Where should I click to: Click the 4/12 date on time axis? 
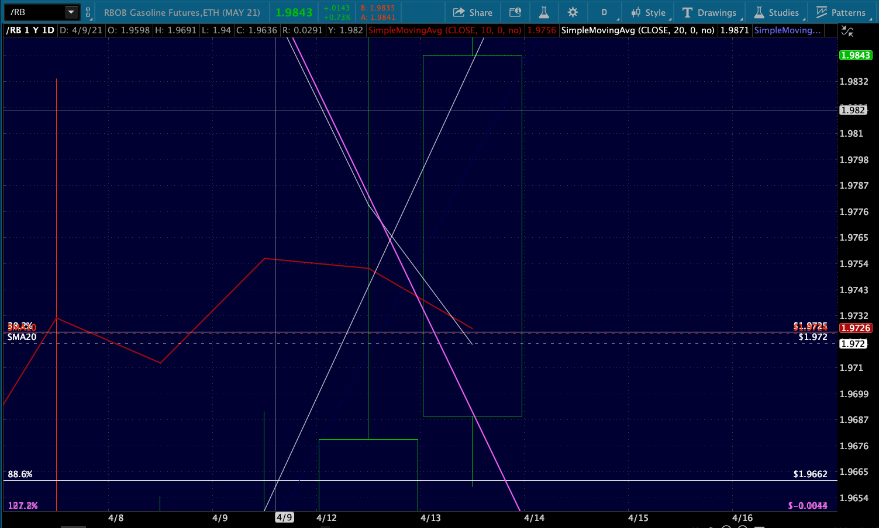[x=326, y=517]
